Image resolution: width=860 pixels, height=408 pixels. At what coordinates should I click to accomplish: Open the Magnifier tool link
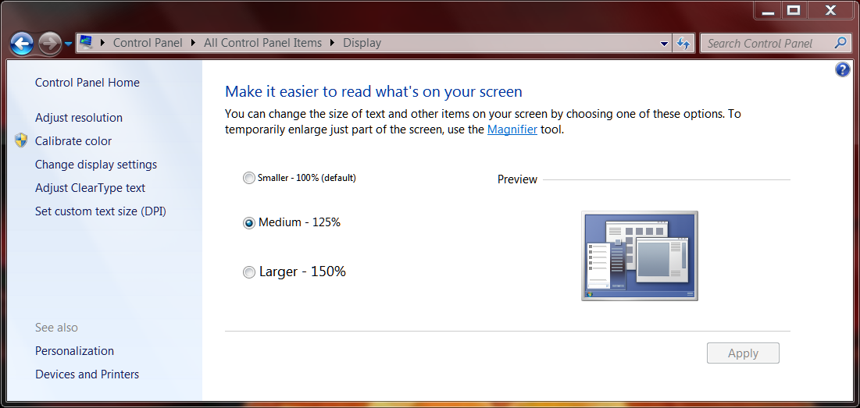[512, 129]
